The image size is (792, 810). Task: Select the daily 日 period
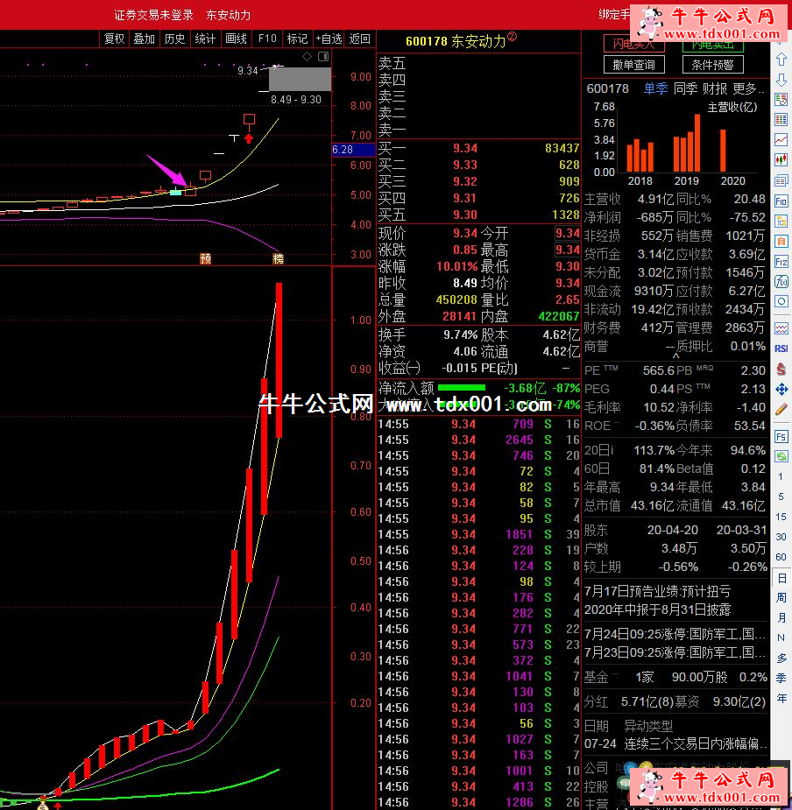tap(781, 578)
